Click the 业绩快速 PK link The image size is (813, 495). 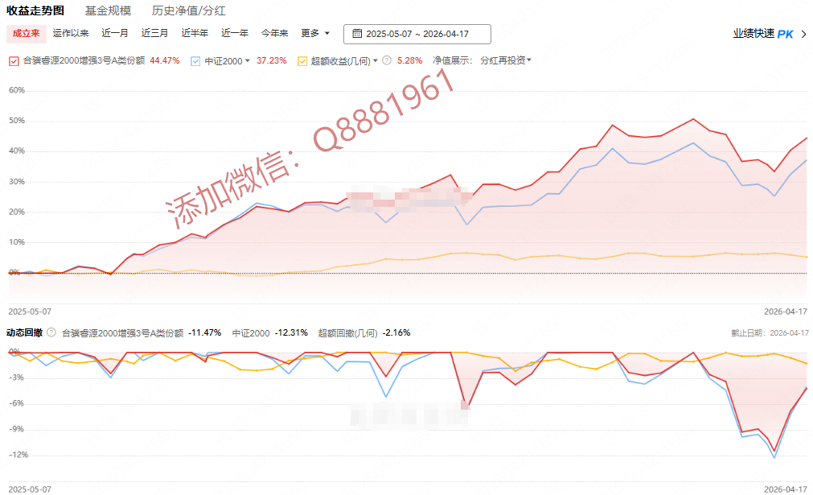(753, 34)
